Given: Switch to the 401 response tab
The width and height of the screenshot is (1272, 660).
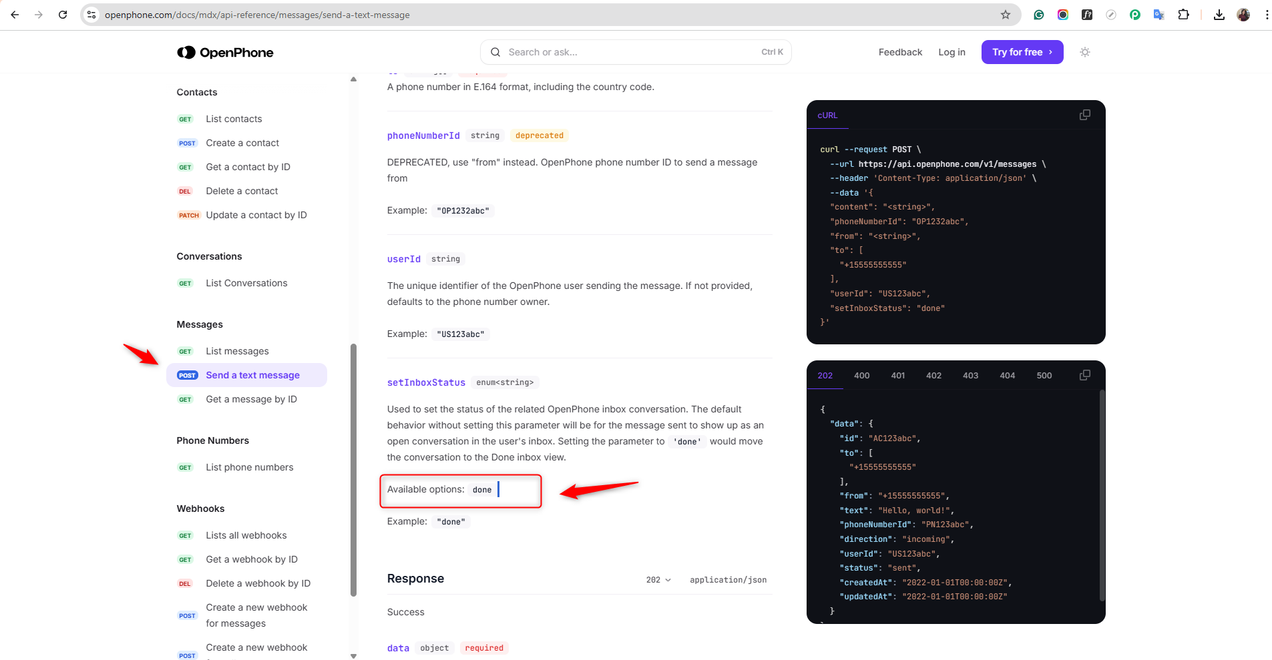Looking at the screenshot, I should point(898,375).
